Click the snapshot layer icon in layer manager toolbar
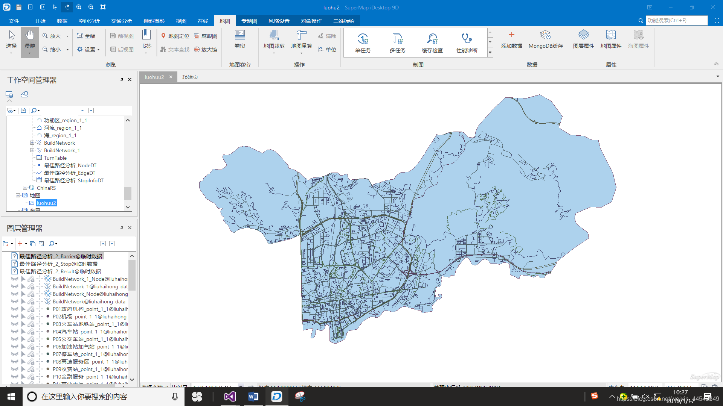Viewport: 723px width, 406px height. click(x=41, y=244)
